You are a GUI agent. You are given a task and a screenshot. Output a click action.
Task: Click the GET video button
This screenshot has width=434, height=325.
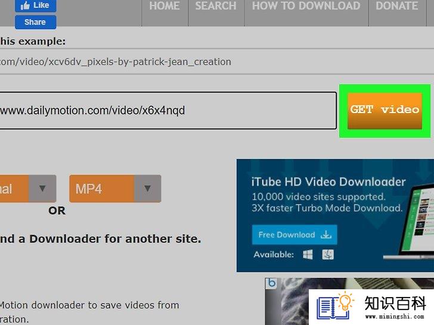click(385, 111)
